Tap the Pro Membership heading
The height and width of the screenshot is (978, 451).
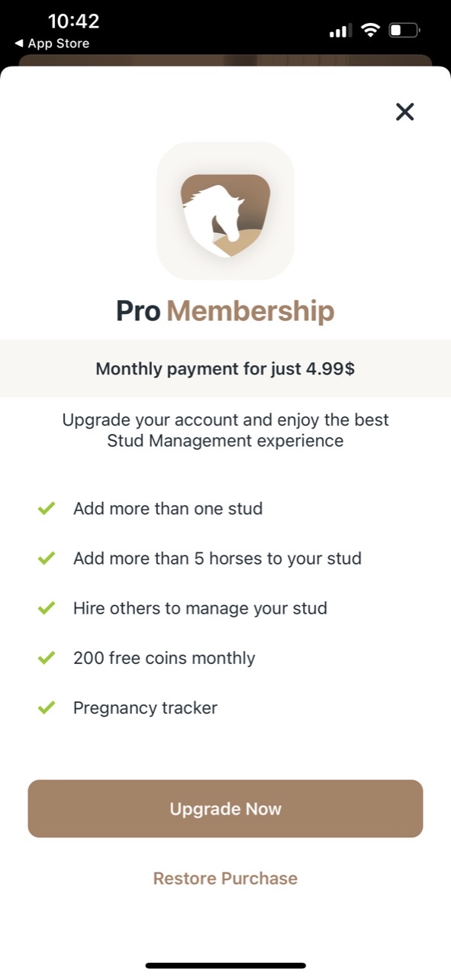[x=225, y=311]
